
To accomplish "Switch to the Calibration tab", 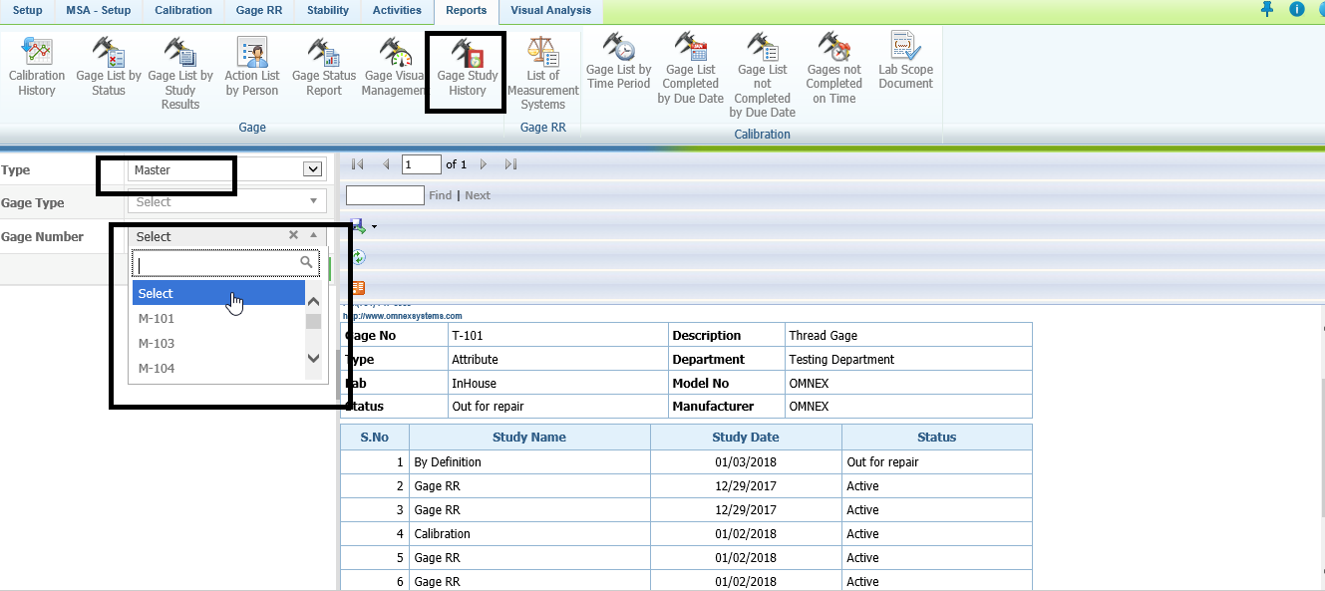I will pyautogui.click(x=183, y=11).
